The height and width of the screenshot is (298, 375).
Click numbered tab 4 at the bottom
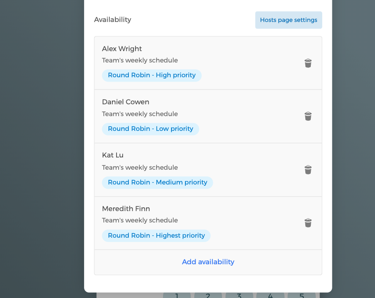tap(270, 295)
